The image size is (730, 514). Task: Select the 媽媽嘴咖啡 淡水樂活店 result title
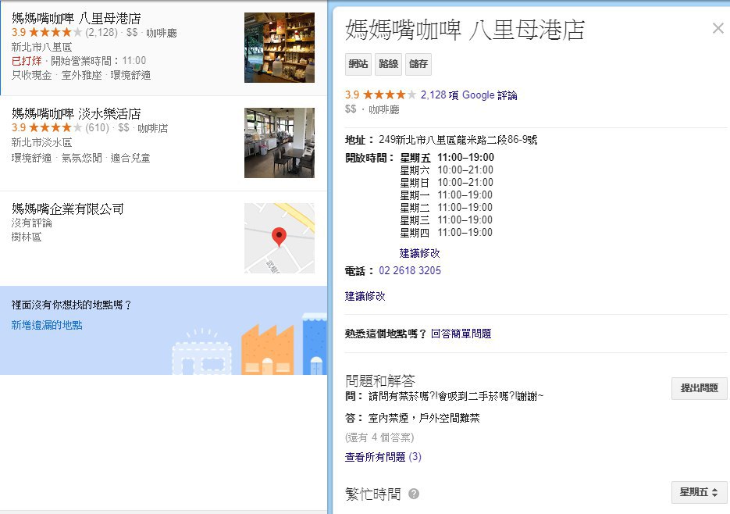click(77, 114)
